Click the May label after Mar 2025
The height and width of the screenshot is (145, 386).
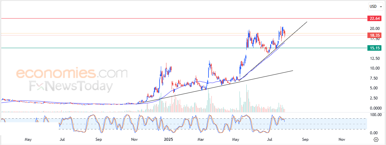pyautogui.click(x=236, y=139)
